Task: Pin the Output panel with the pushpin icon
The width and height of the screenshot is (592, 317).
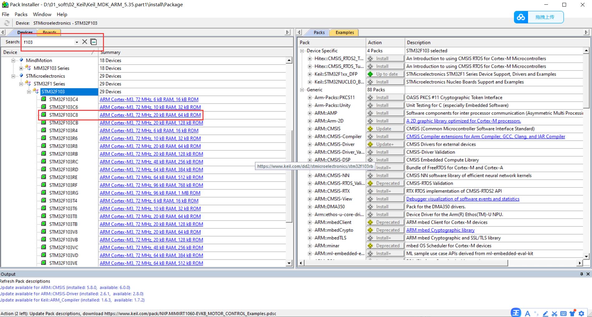Action: (x=581, y=274)
